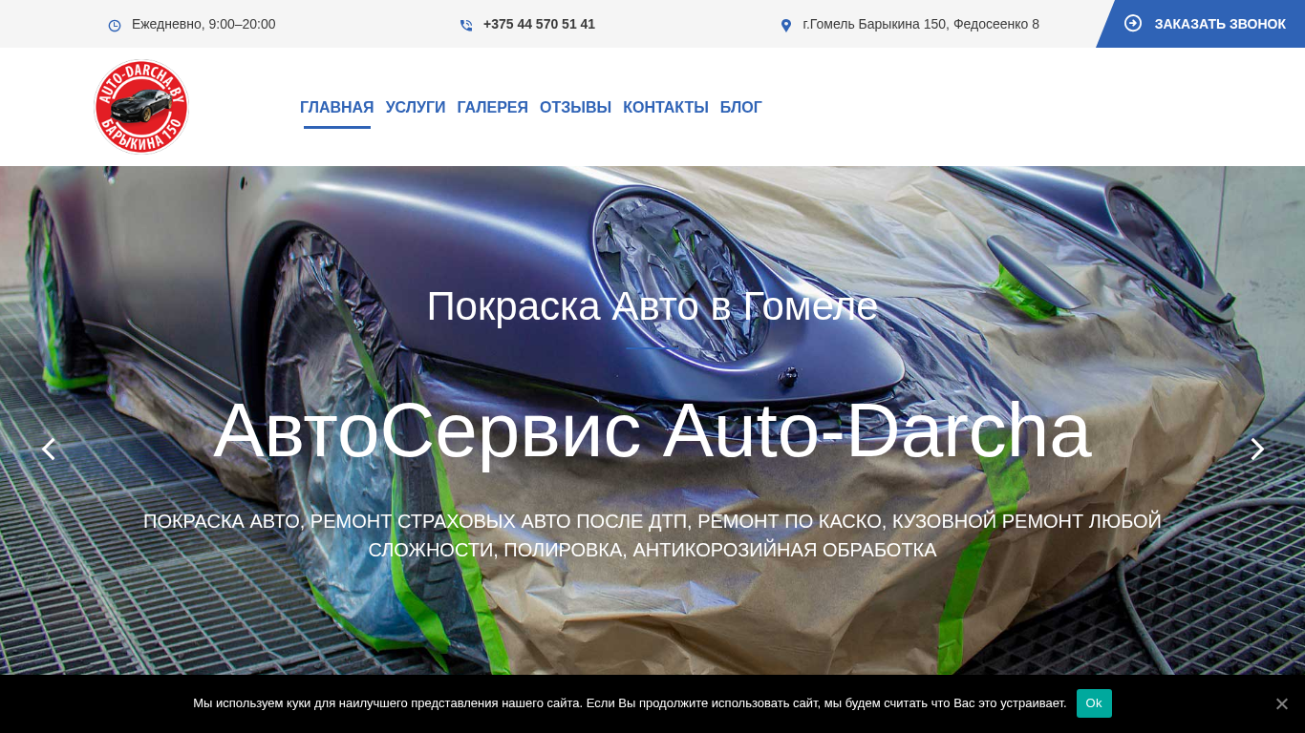Click the heading Покраска Авто в Гомеле
The height and width of the screenshot is (733, 1305).
tap(652, 306)
